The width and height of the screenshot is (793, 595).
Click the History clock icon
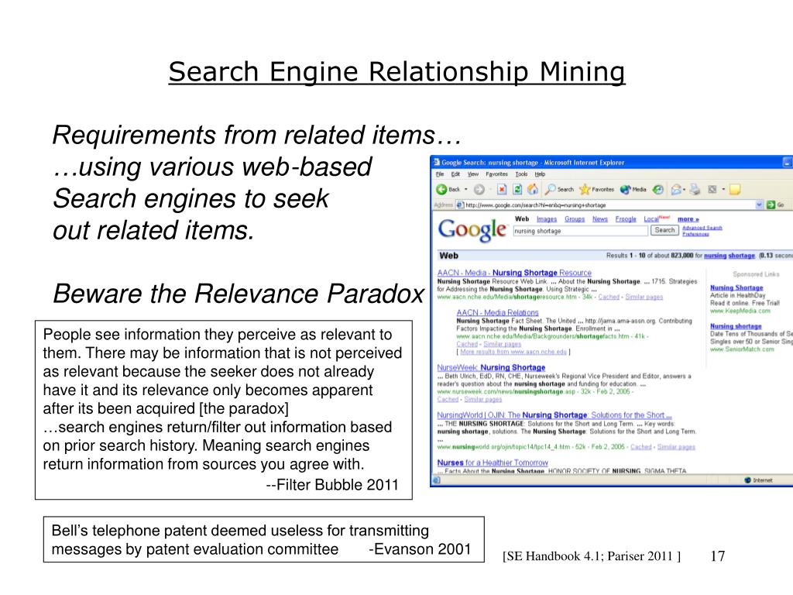657,189
